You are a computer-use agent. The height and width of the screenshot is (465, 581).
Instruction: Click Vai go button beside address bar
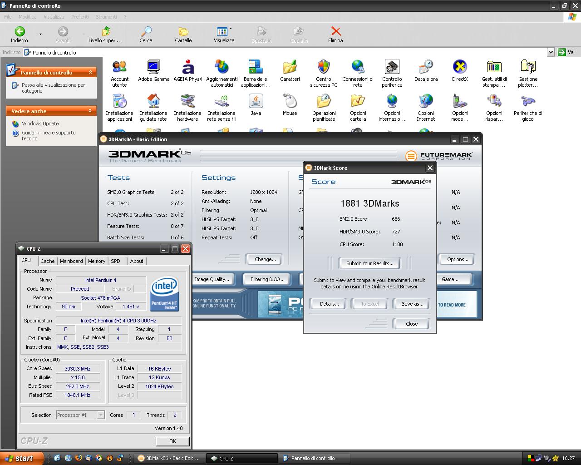(567, 52)
